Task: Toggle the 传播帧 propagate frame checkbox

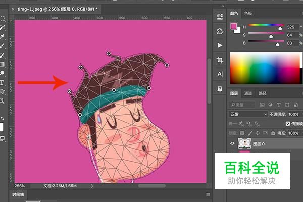Action: 288,124
